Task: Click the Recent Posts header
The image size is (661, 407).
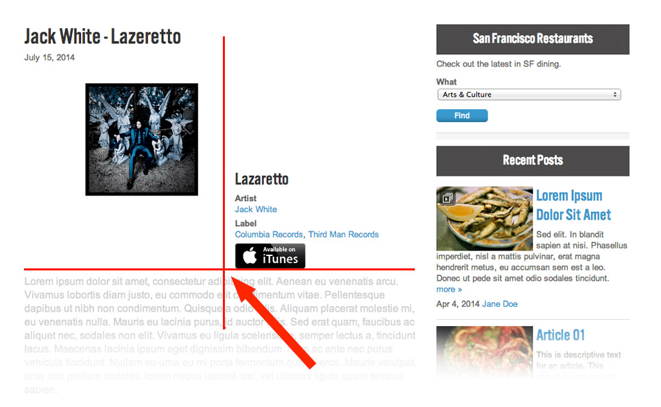Action: pyautogui.click(x=533, y=161)
